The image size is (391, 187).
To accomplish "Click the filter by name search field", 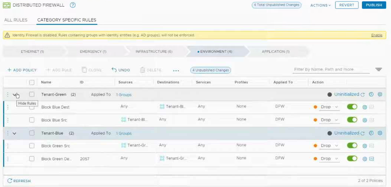I will 331,70.
